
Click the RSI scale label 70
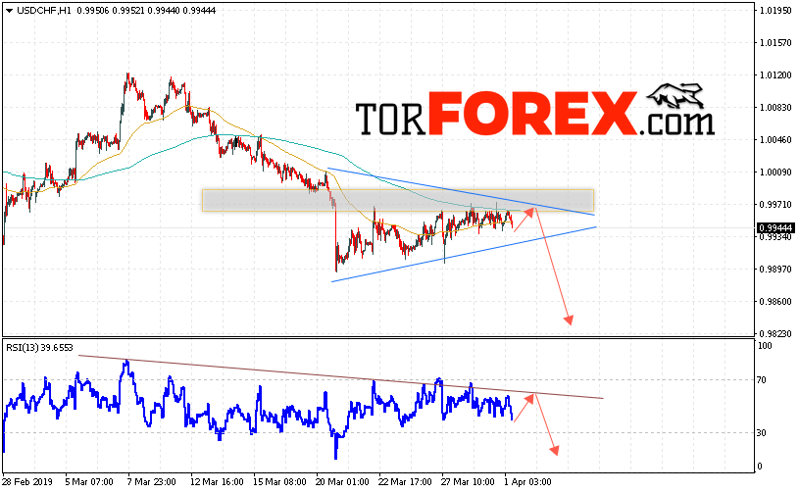coord(762,380)
